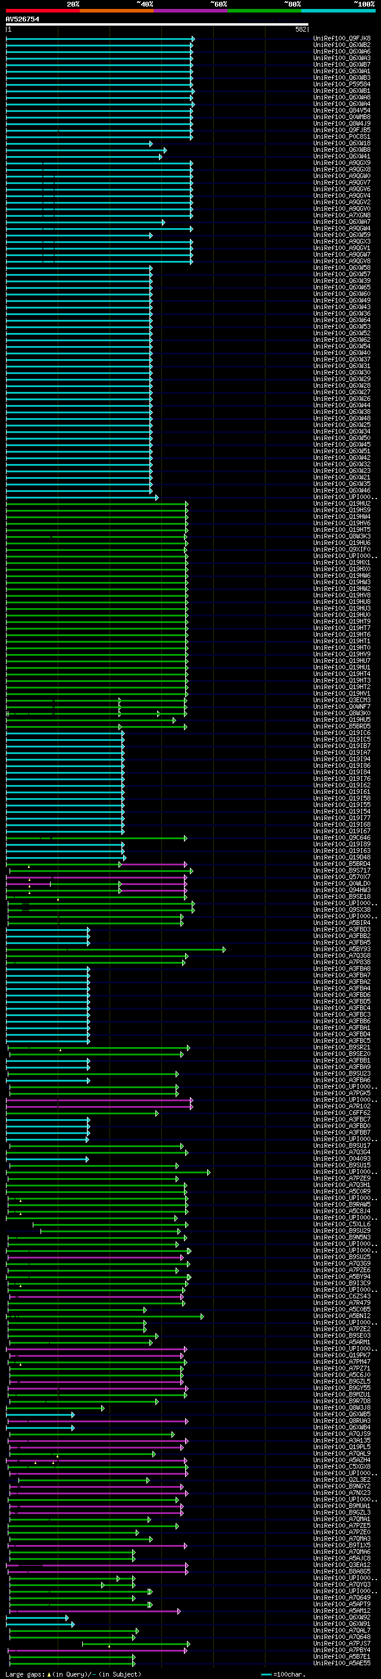Viewport: 381px width, 1679px height.
Task: Select label UniRef100_A5AE55
Action: click(x=342, y=1663)
